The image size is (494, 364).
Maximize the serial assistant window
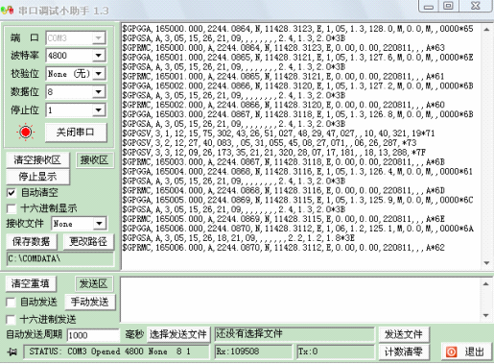pos(448,6)
